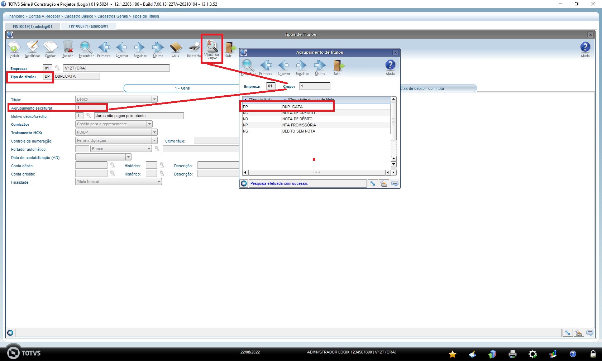The height and width of the screenshot is (361, 602).
Task: Click Cadastros Gerais in the breadcrumb
Action: (113, 16)
